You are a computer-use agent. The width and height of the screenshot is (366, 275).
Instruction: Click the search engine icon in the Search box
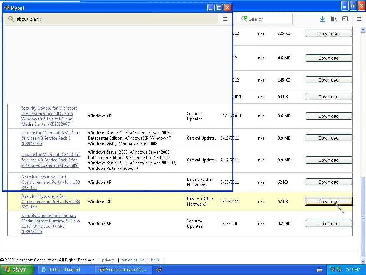click(x=244, y=19)
